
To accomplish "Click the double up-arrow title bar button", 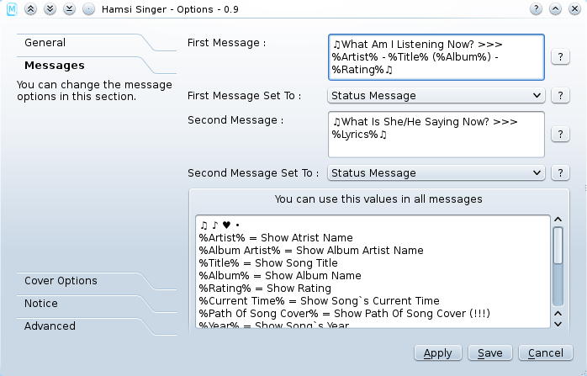I will pos(30,9).
